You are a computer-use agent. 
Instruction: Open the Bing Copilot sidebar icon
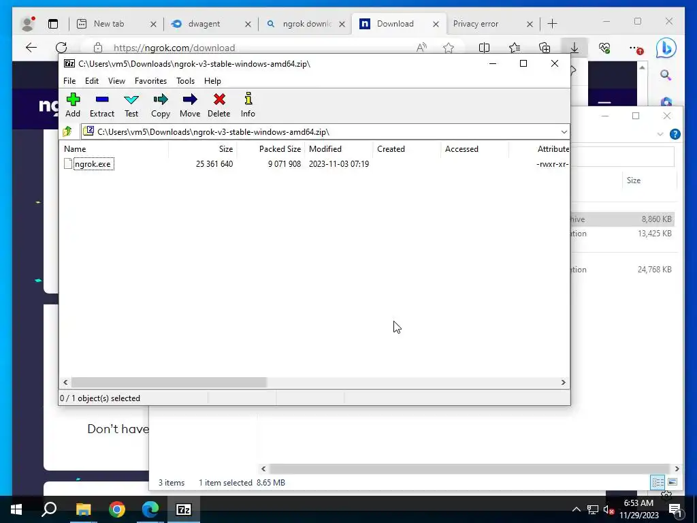pyautogui.click(x=666, y=48)
